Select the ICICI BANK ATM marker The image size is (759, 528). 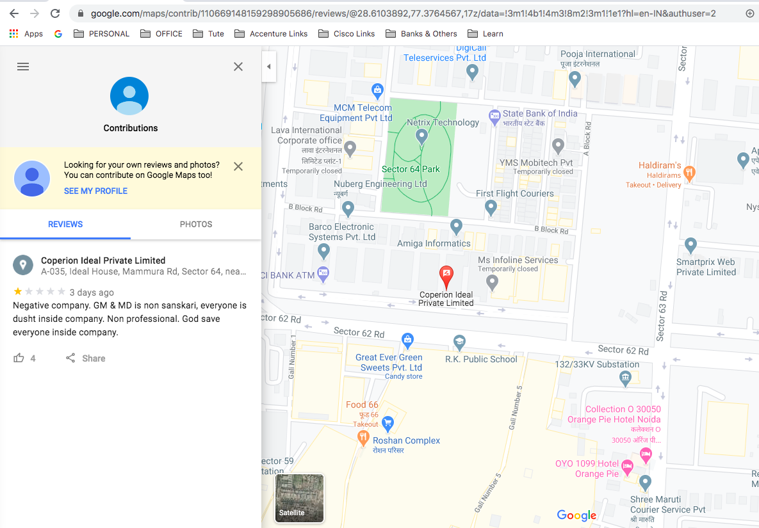coord(323,274)
